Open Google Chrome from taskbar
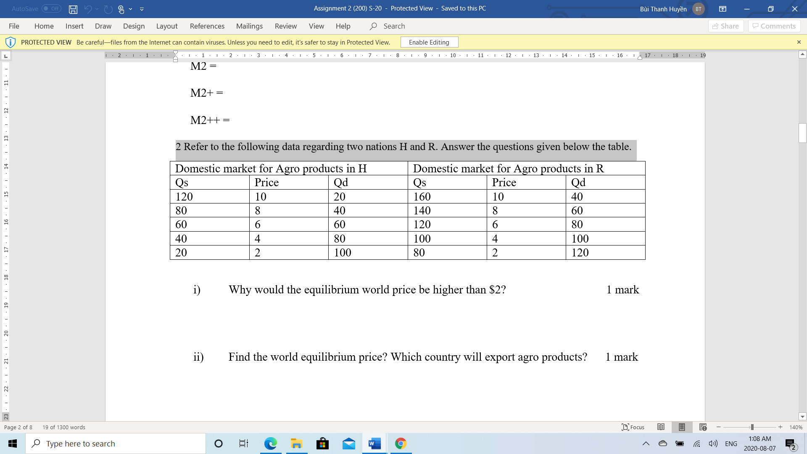Screen dimensions: 807x454 point(401,443)
